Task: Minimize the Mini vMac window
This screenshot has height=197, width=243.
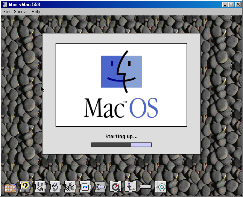Action: (225, 5)
